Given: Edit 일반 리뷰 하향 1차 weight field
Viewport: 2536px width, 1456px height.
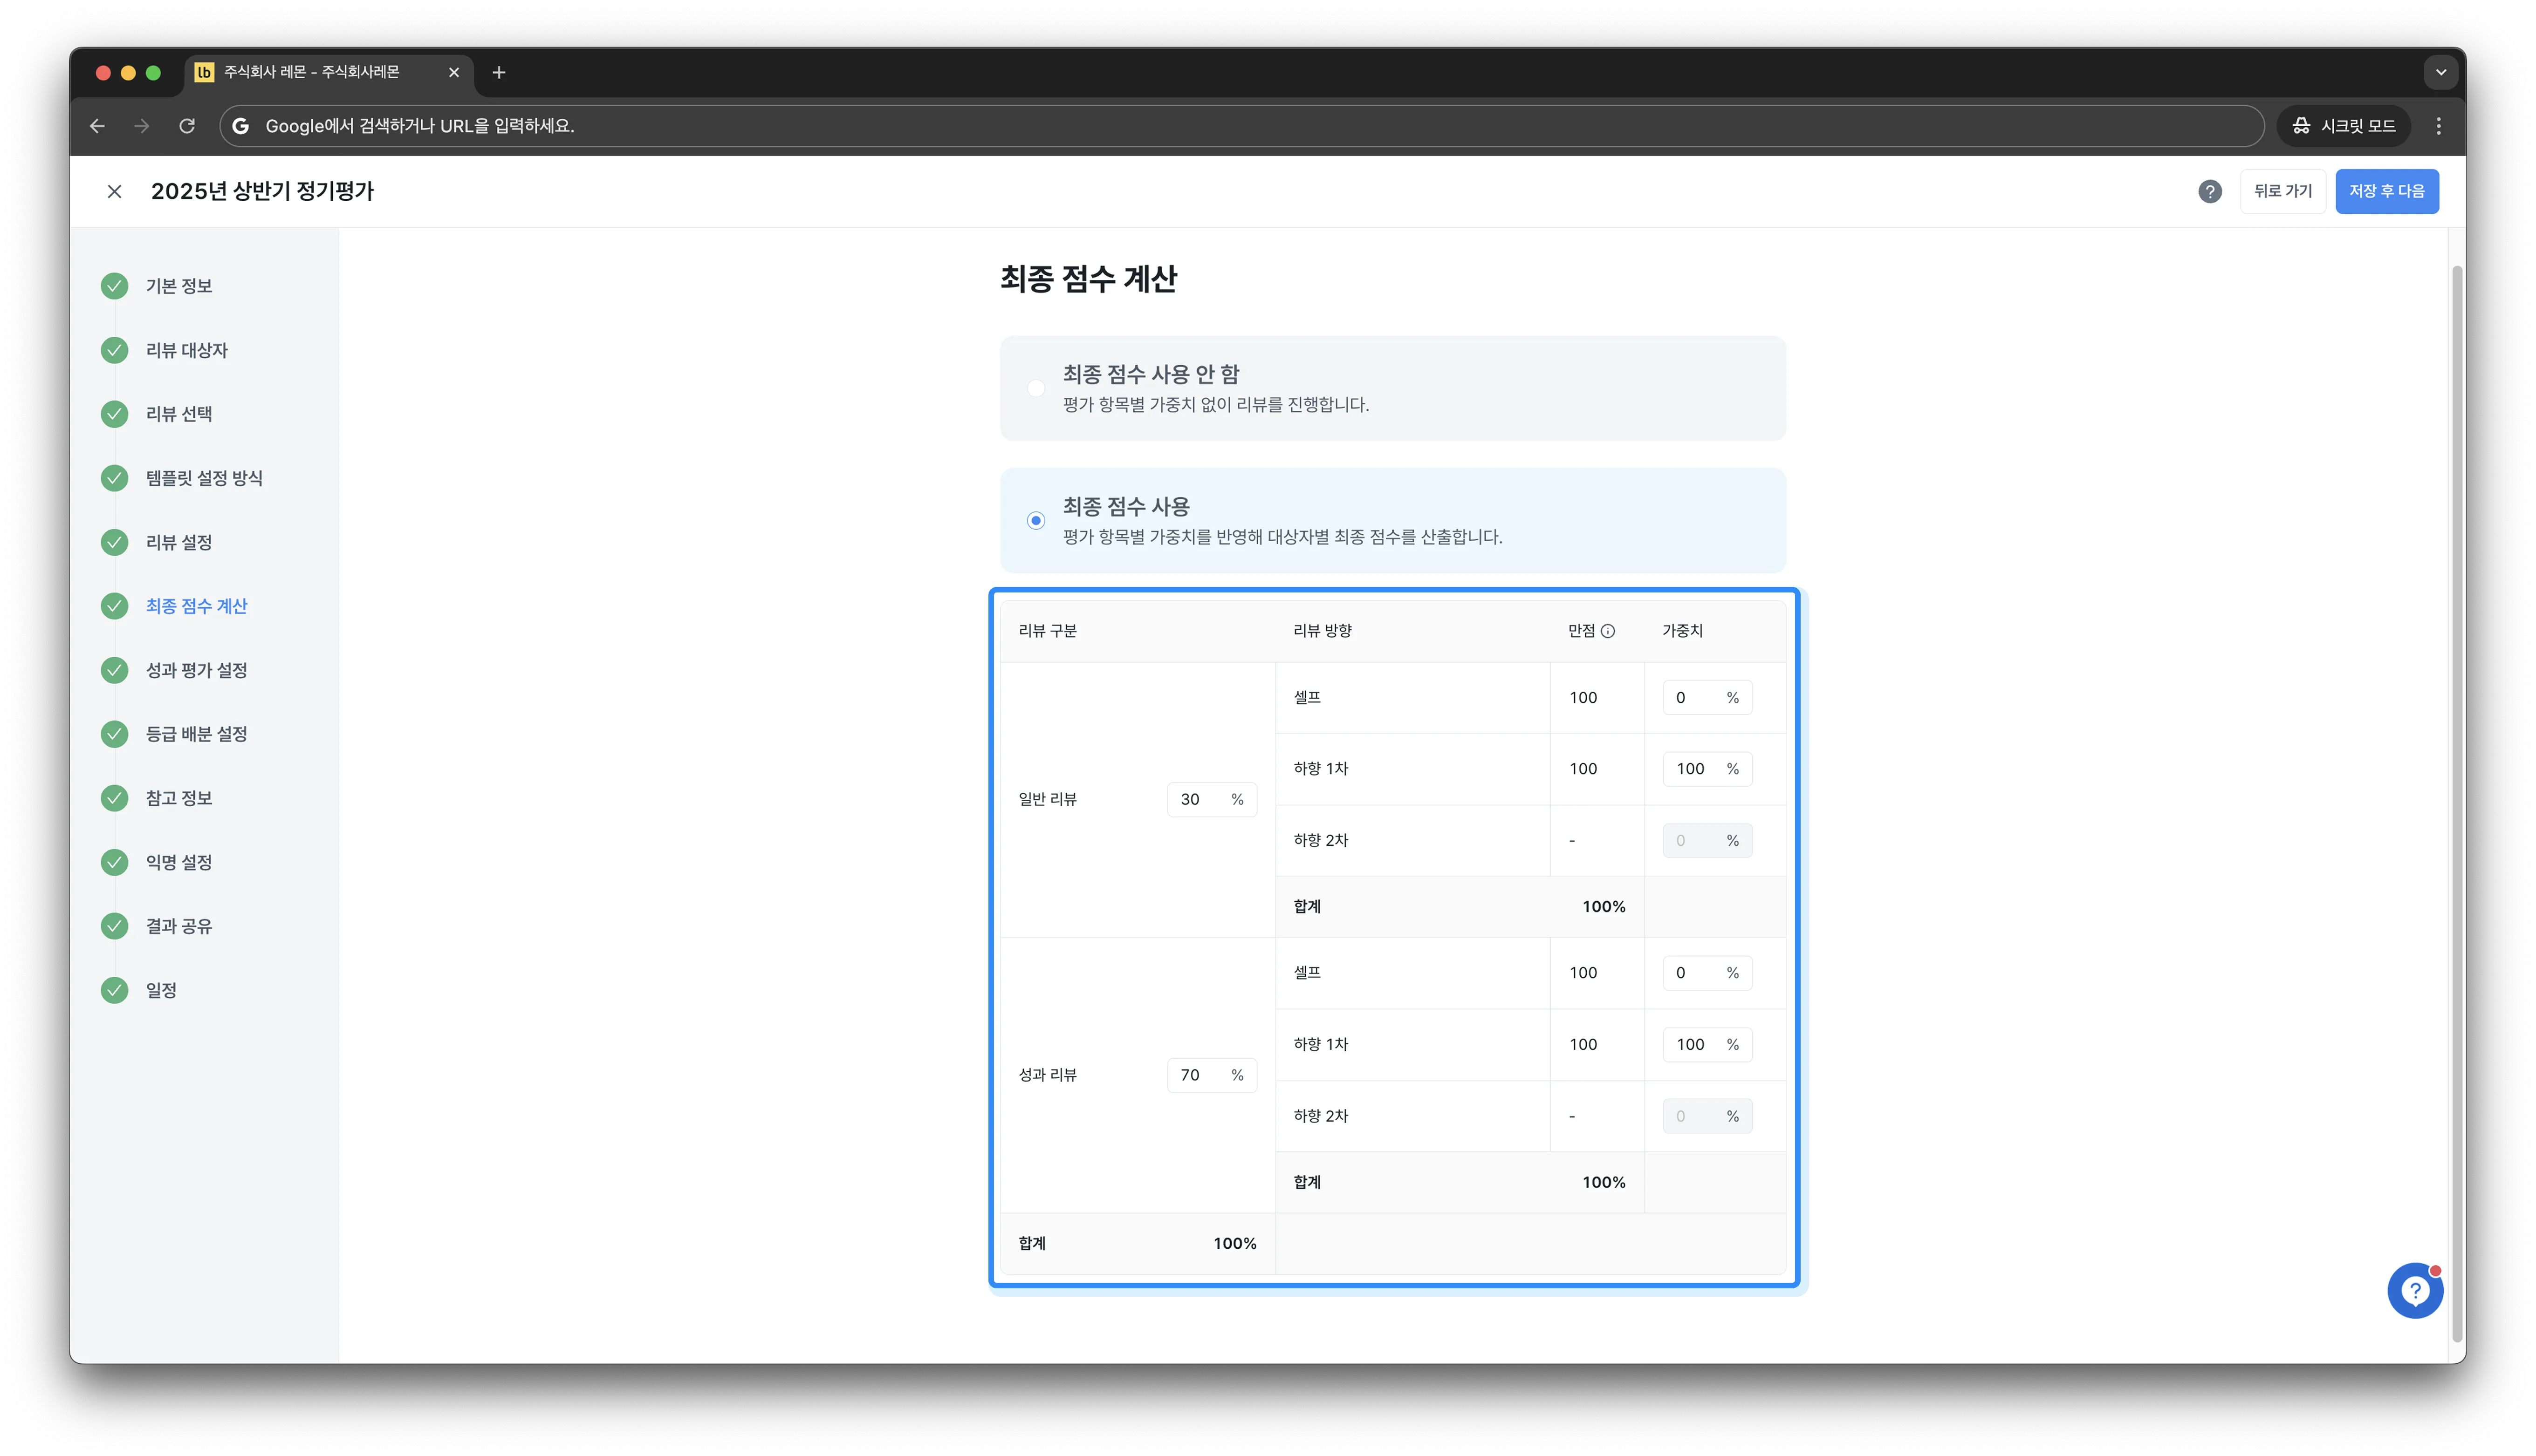Looking at the screenshot, I should pos(1707,769).
